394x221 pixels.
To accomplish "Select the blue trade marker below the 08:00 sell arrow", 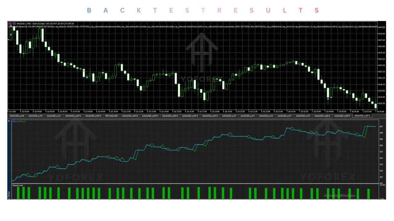I will click(x=87, y=77).
